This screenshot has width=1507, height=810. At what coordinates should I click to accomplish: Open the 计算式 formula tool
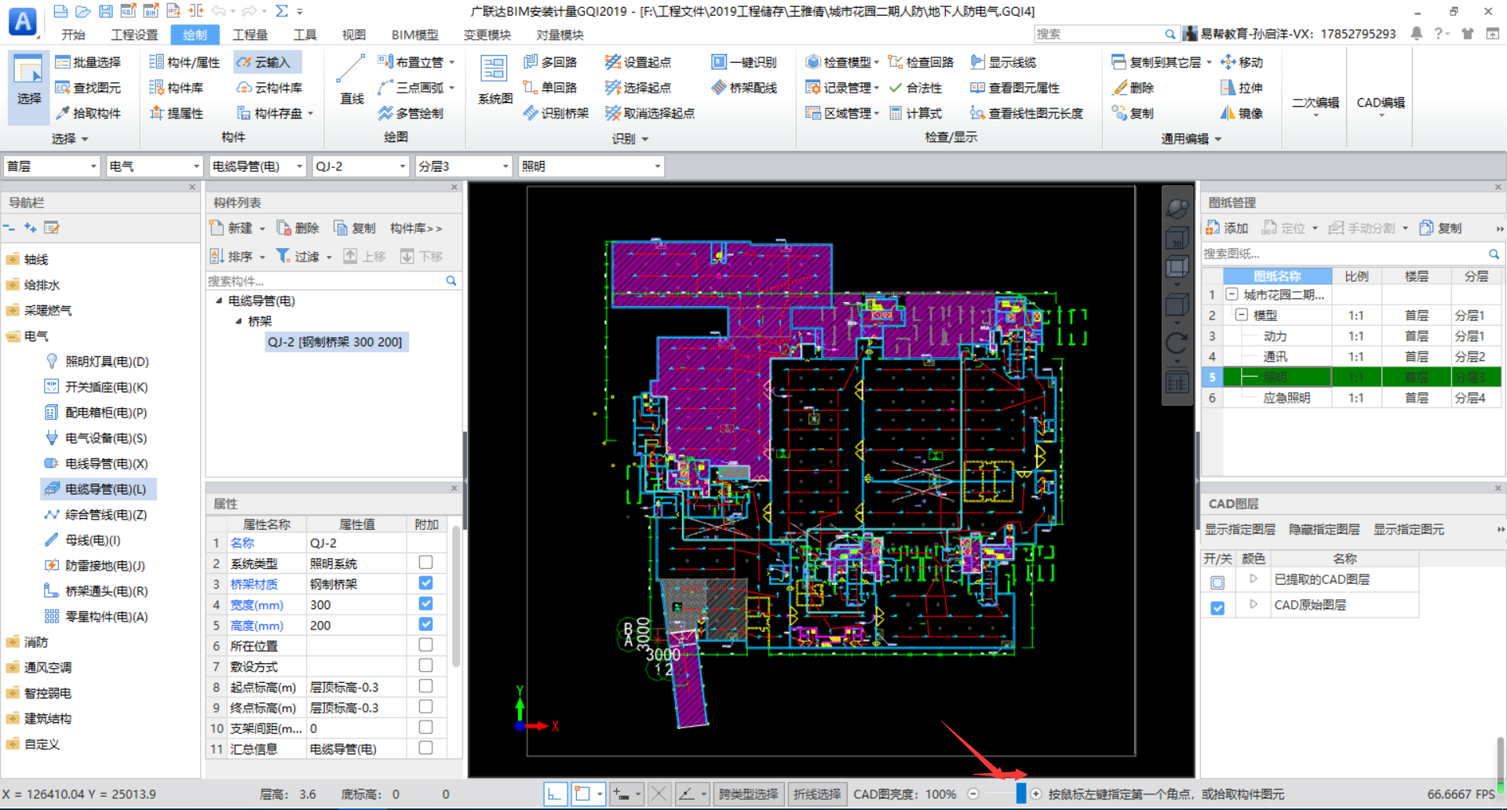[x=915, y=113]
